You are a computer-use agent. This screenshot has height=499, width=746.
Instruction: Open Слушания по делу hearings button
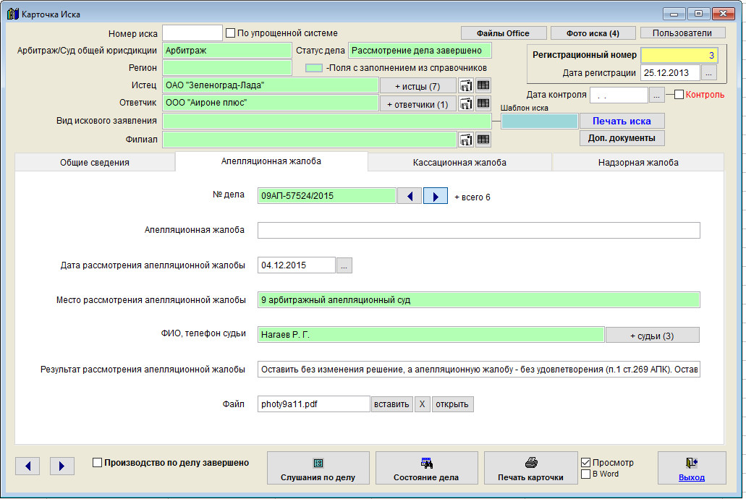coord(318,469)
